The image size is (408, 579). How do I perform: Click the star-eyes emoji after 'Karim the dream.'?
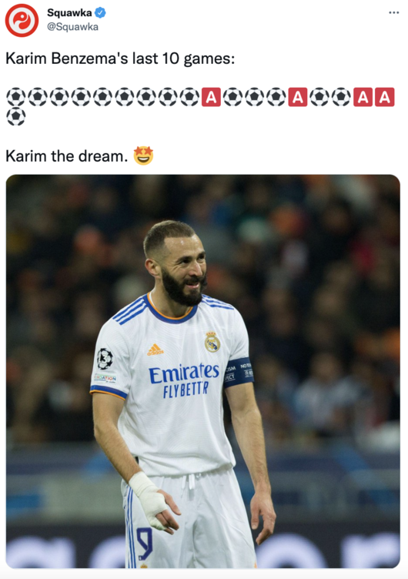143,156
